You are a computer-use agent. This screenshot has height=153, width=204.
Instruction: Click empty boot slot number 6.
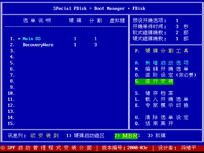(x=12, y=69)
